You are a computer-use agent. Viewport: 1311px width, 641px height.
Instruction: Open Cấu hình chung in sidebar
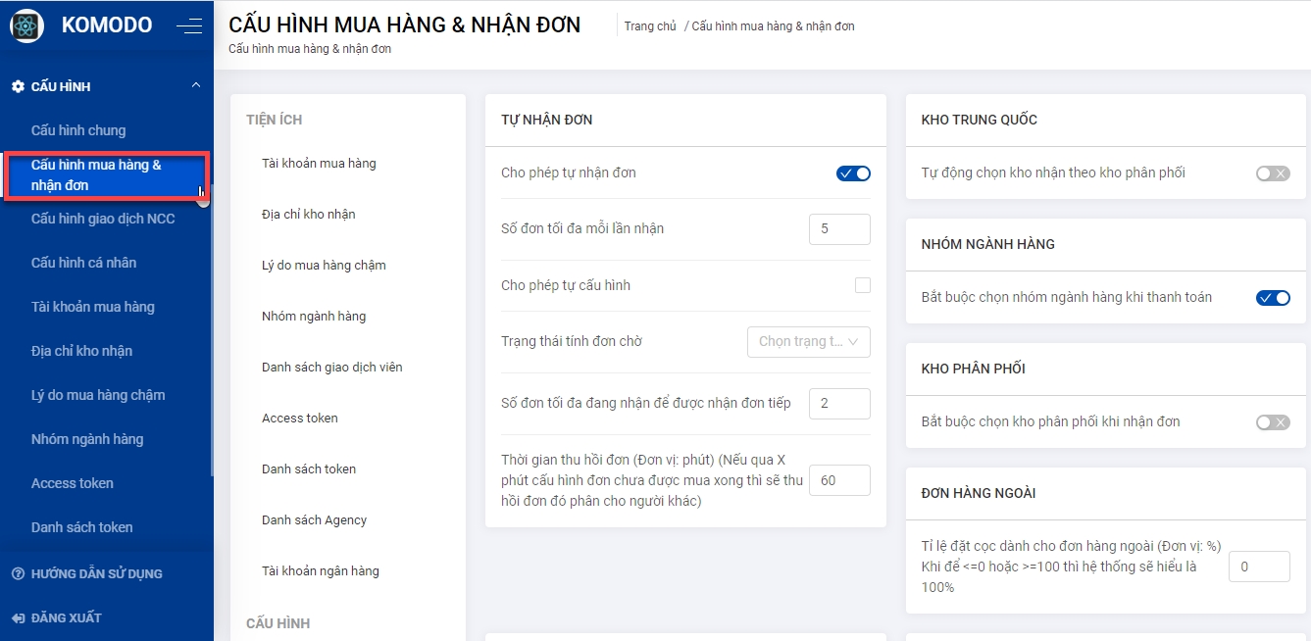[x=78, y=130]
